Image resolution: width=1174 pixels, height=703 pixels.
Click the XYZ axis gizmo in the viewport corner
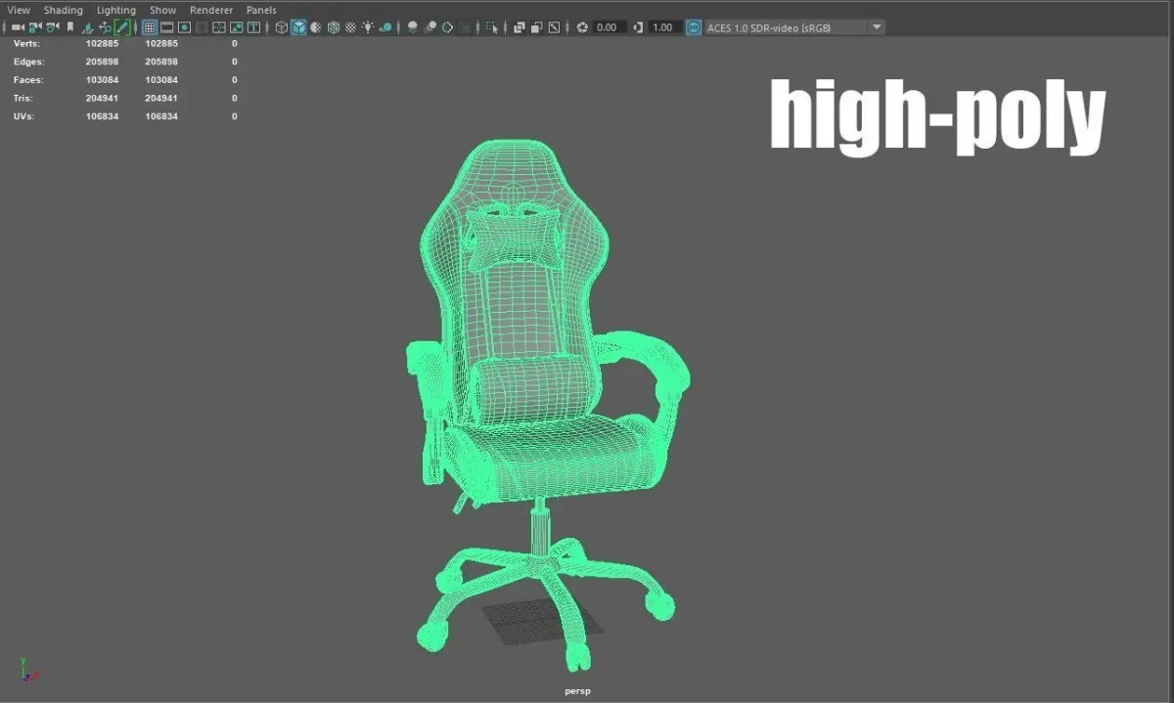click(x=29, y=669)
